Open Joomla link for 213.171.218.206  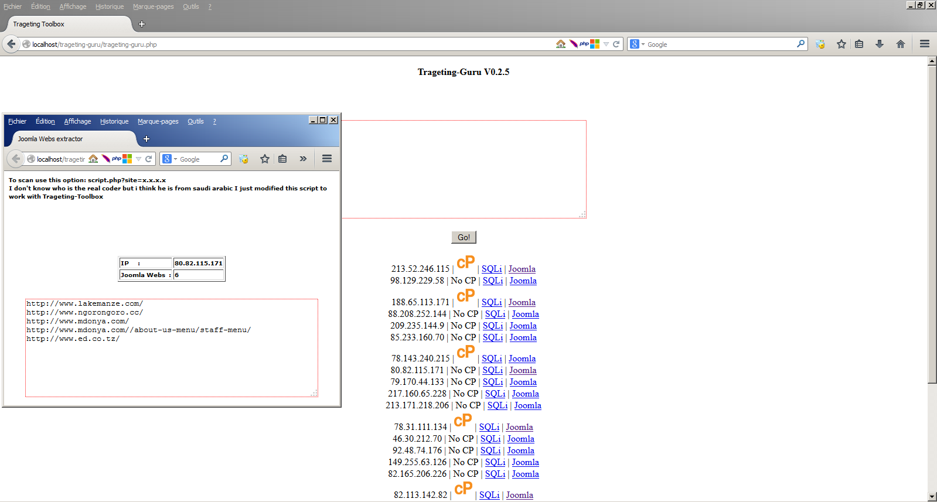(x=527, y=405)
